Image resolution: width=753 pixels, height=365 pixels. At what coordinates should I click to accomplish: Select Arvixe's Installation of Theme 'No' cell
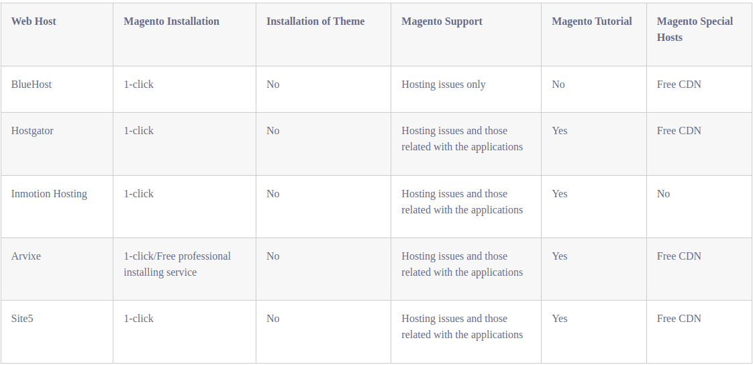[272, 256]
